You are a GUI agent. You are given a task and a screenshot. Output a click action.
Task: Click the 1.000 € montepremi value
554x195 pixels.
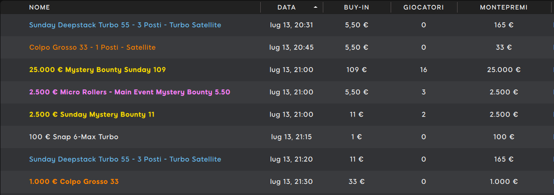(504, 181)
